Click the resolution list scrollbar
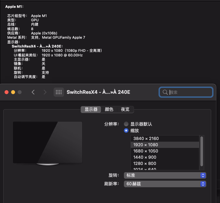This screenshot has width=220, height=203. tap(202, 148)
